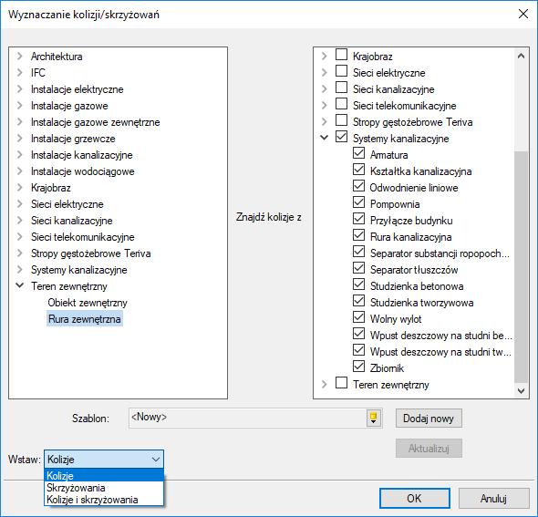The image size is (538, 517).
Task: Confirm with the OK button
Action: coord(415,498)
